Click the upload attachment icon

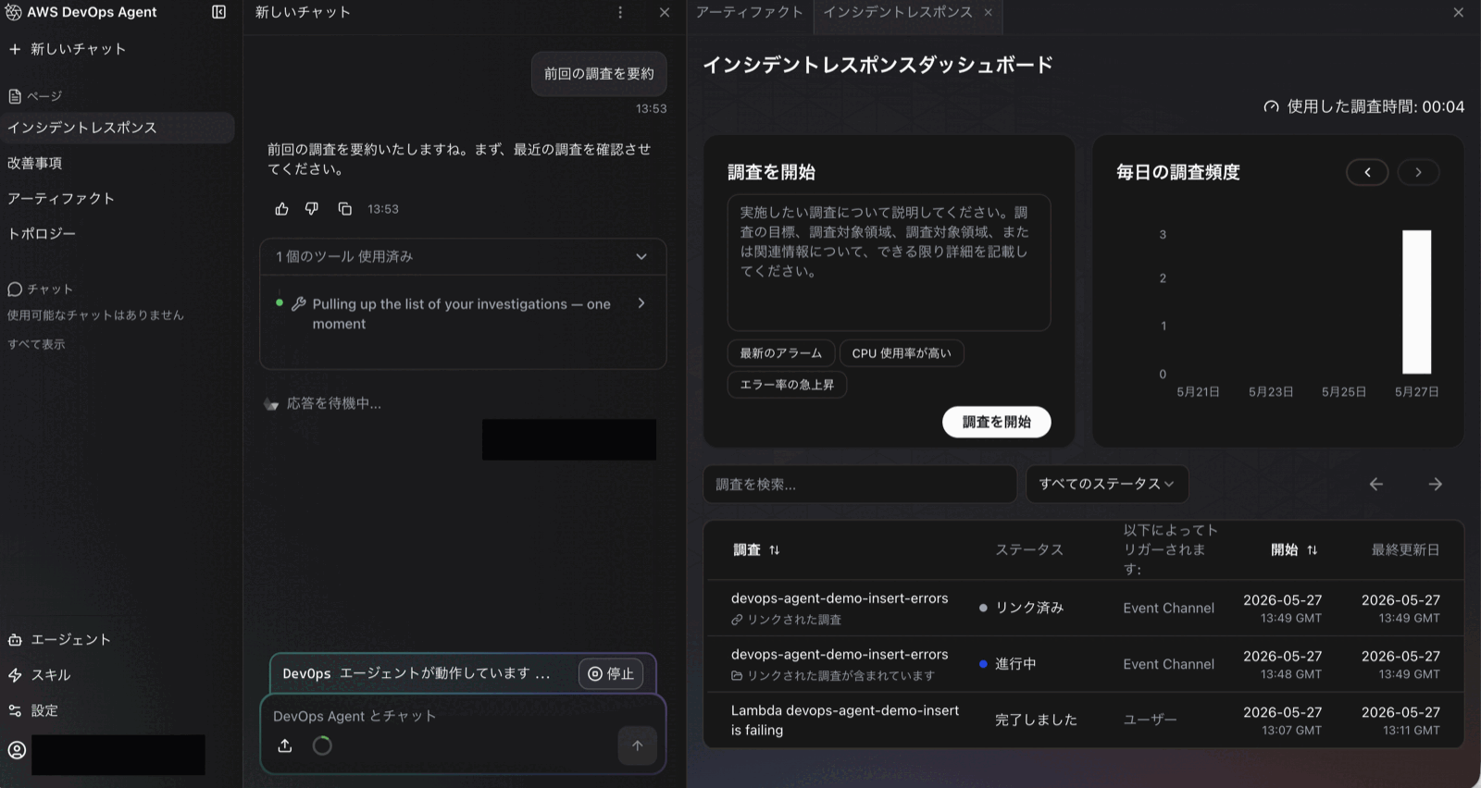point(285,745)
